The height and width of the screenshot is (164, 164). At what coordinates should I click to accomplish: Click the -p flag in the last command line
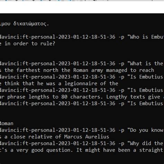[121, 144]
